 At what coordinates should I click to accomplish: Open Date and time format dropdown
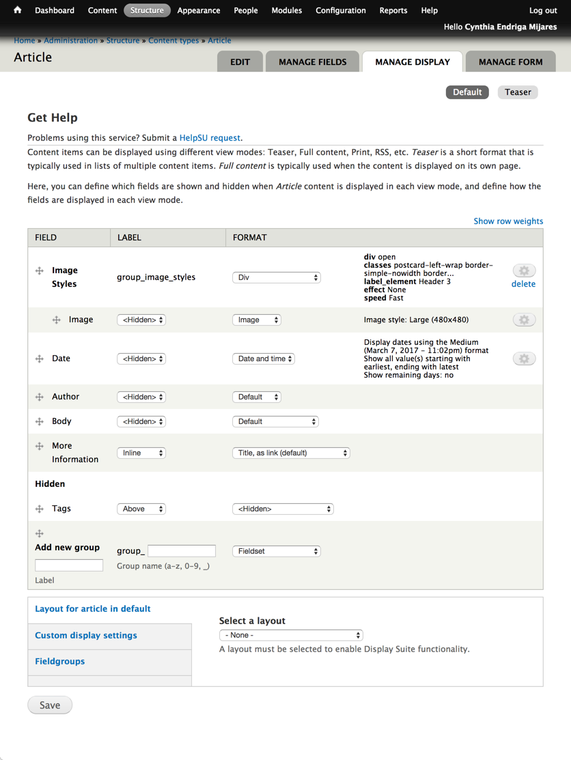coord(264,358)
